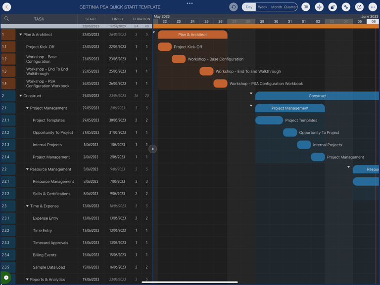
Task: Click the row spacing divider icon
Action: (319, 7)
